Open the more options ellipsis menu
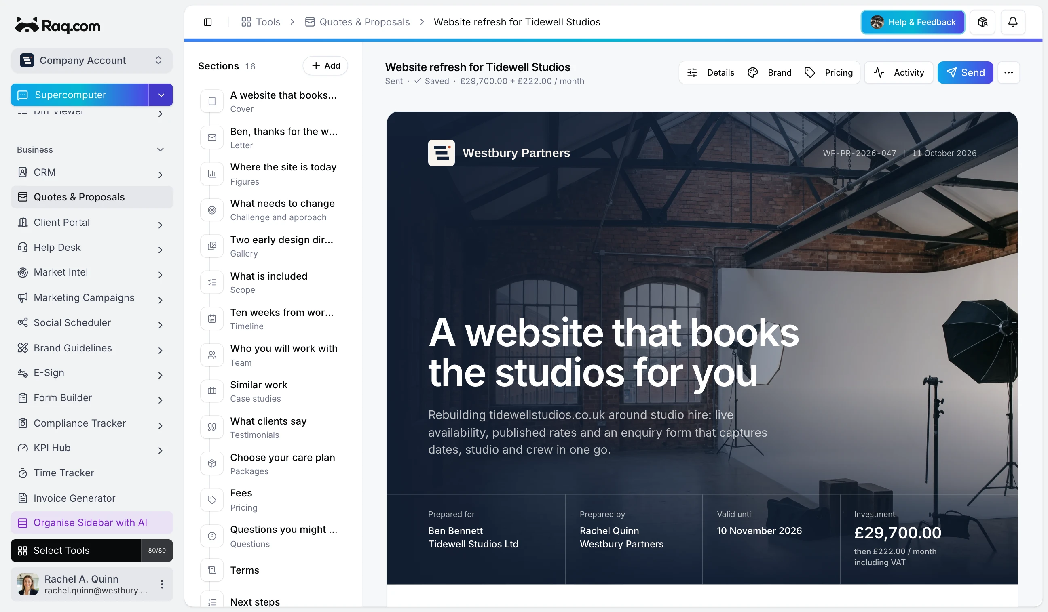Screen dimensions: 1048x612 coord(1008,73)
